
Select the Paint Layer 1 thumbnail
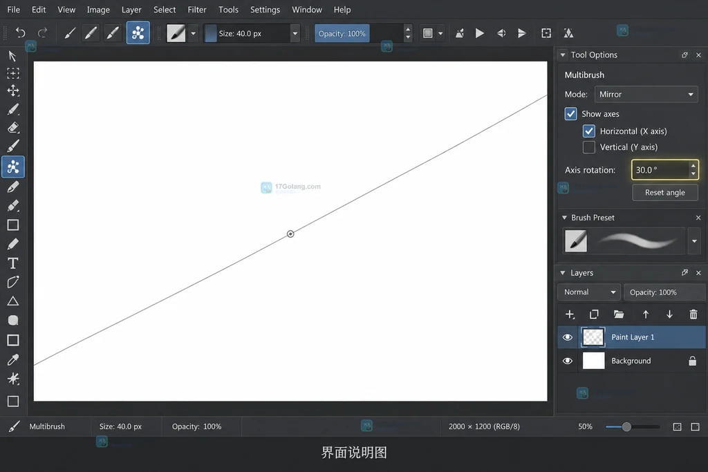click(593, 337)
